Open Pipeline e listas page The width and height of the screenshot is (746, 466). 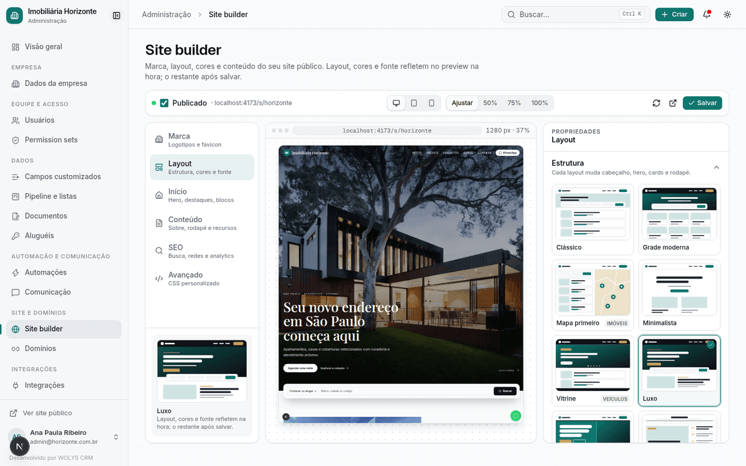pos(64,196)
